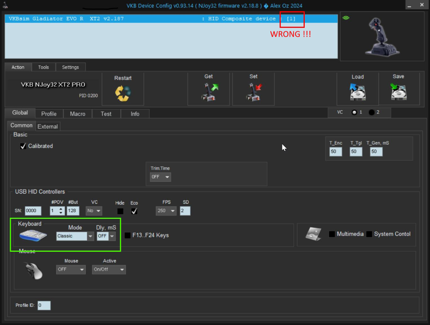This screenshot has width=430, height=325.
Task: Switch to the Tools tab
Action: coord(44,67)
